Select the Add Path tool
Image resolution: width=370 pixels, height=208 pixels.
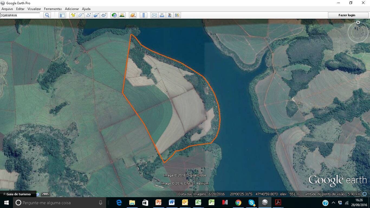89,15
